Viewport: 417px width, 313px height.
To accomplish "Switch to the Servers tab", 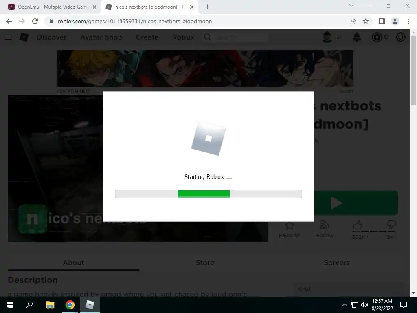I will [336, 263].
